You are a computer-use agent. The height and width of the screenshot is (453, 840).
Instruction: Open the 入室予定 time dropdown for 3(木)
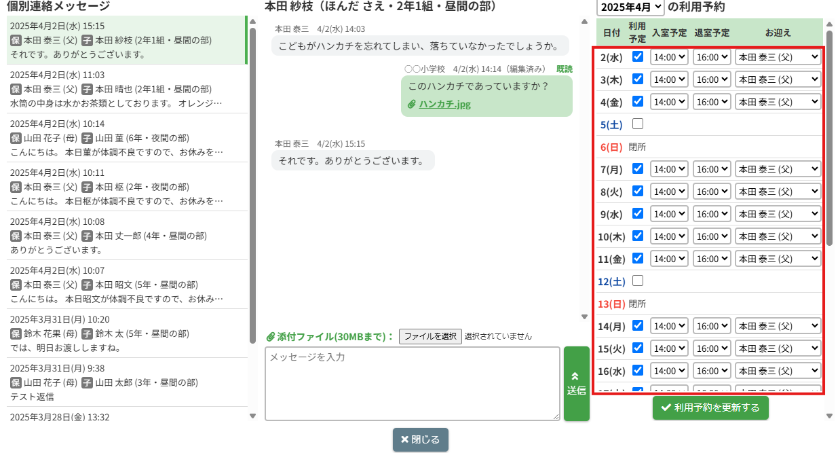coord(669,79)
